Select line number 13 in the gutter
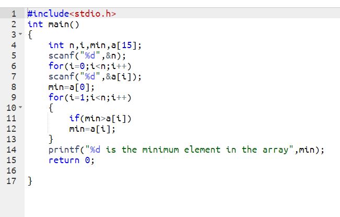 coord(11,139)
